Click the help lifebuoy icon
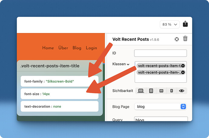Screen dimensions: 209x138 [x=177, y=39]
